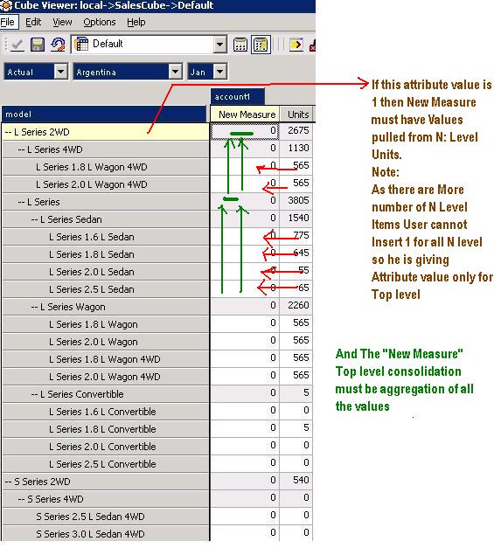Collapse the L Series Sedan consolidation
This screenshot has width=494, height=548.
tap(35, 219)
